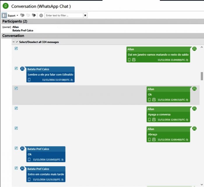Image resolution: width=204 pixels, height=187 pixels.
Task: Click timestamp 11/11/2016 12:00:37(UTC-3)
Action: [173, 120]
